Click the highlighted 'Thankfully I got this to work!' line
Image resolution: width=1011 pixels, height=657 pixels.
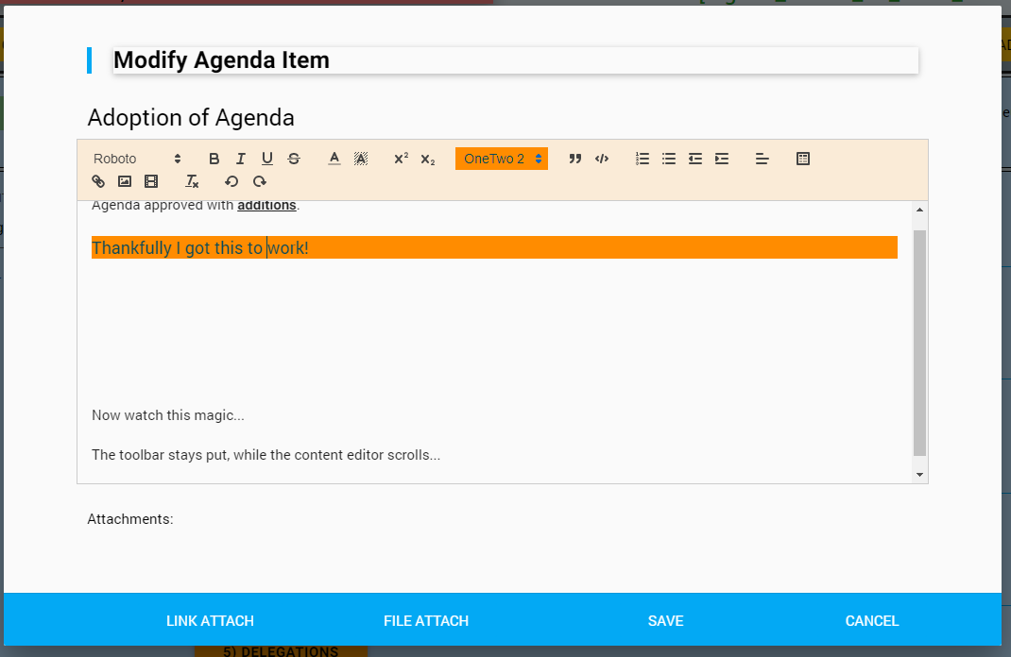[494, 247]
